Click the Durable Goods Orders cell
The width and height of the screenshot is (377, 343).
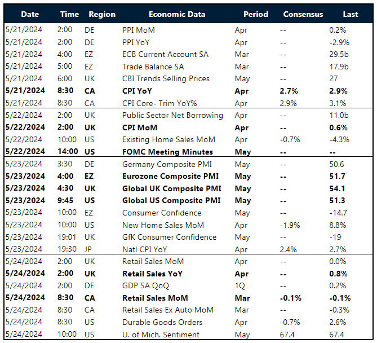pos(162,322)
